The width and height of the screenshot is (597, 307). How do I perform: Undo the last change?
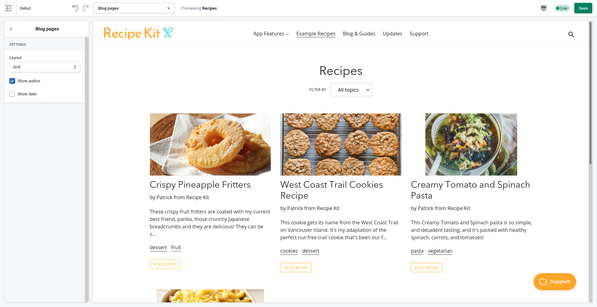pyautogui.click(x=75, y=8)
